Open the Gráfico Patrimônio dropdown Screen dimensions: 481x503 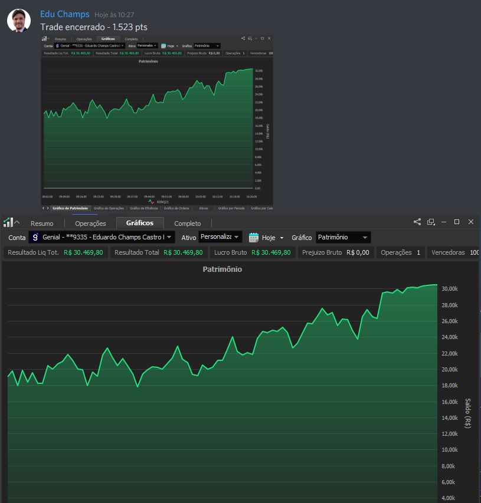tap(343, 237)
